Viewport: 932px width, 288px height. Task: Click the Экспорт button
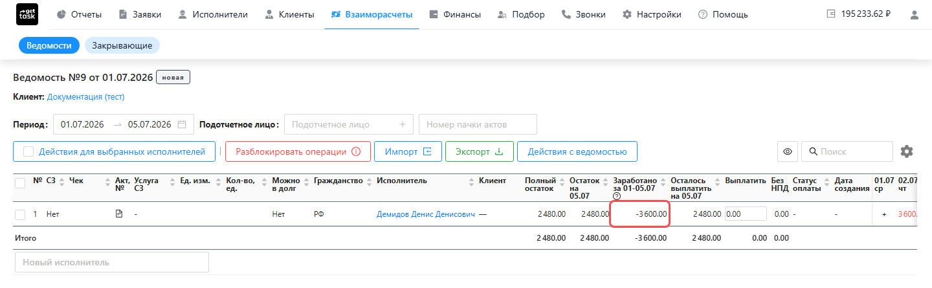coord(479,151)
